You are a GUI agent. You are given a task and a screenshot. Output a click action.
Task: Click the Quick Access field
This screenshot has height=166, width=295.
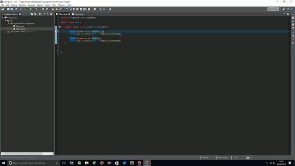[273, 9]
